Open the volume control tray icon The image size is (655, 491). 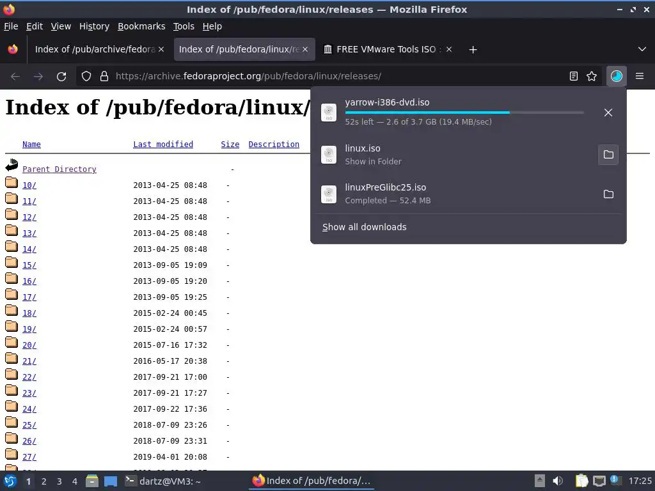click(558, 481)
